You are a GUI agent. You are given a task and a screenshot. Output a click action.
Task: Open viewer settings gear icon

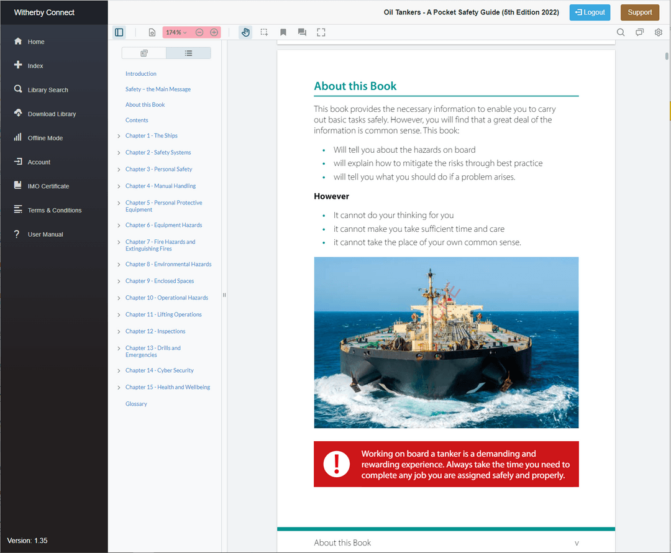point(659,32)
